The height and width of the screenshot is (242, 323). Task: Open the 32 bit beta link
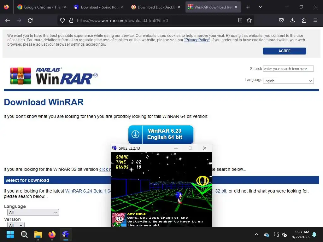219,191
